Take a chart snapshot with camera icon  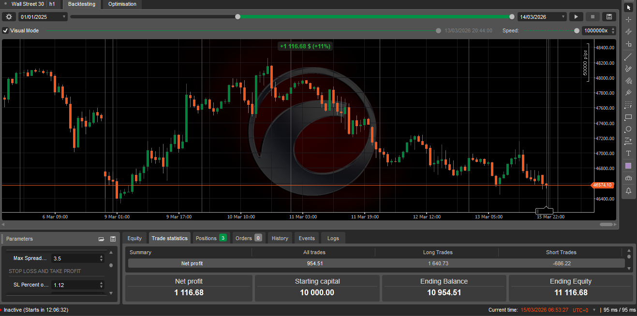coord(628,178)
